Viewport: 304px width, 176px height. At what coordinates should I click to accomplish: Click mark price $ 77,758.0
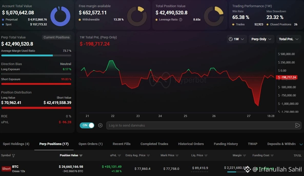pyautogui.click(x=171, y=169)
